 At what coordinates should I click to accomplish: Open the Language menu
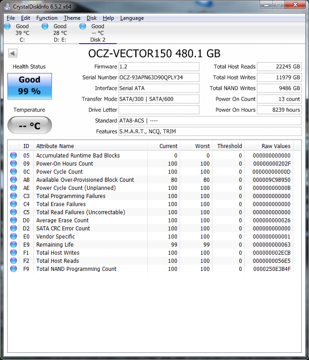132,18
